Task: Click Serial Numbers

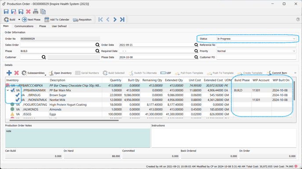Action: [87, 73]
